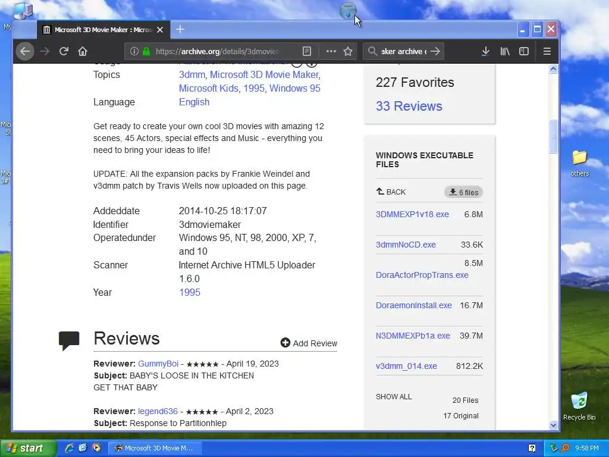
Task: Click the 227 Favorites text
Action: pos(415,82)
